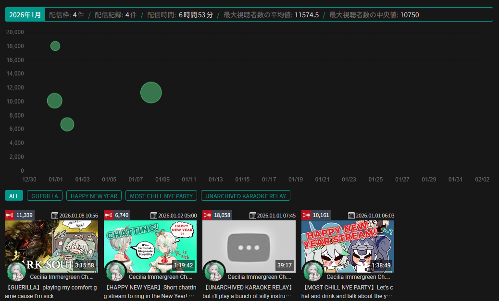Open the Dark Souls GUERILLA stream thumbnail
The width and height of the screenshot is (499, 301).
pos(51,246)
